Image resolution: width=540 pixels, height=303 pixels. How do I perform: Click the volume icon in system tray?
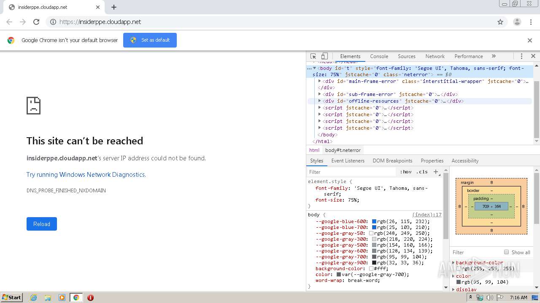click(489, 298)
